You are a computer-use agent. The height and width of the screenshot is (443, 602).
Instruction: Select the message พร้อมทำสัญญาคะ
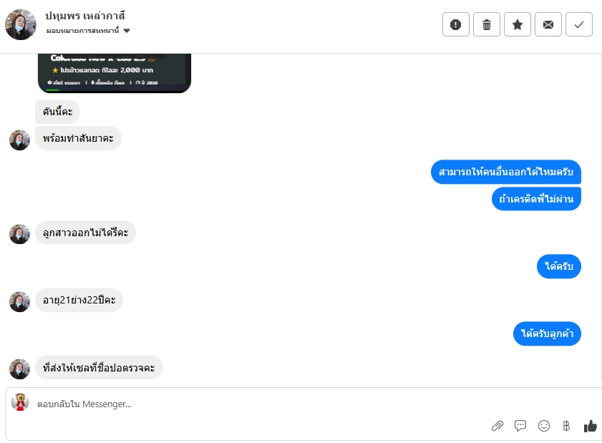(x=78, y=138)
